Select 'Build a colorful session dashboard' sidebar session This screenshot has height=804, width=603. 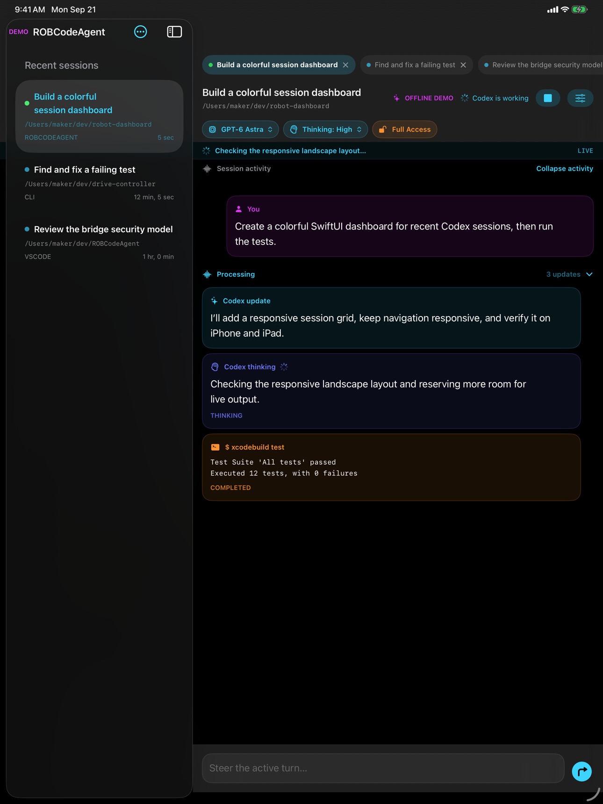(99, 116)
